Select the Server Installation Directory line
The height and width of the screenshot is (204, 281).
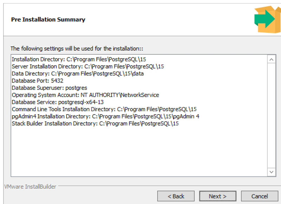click(88, 66)
